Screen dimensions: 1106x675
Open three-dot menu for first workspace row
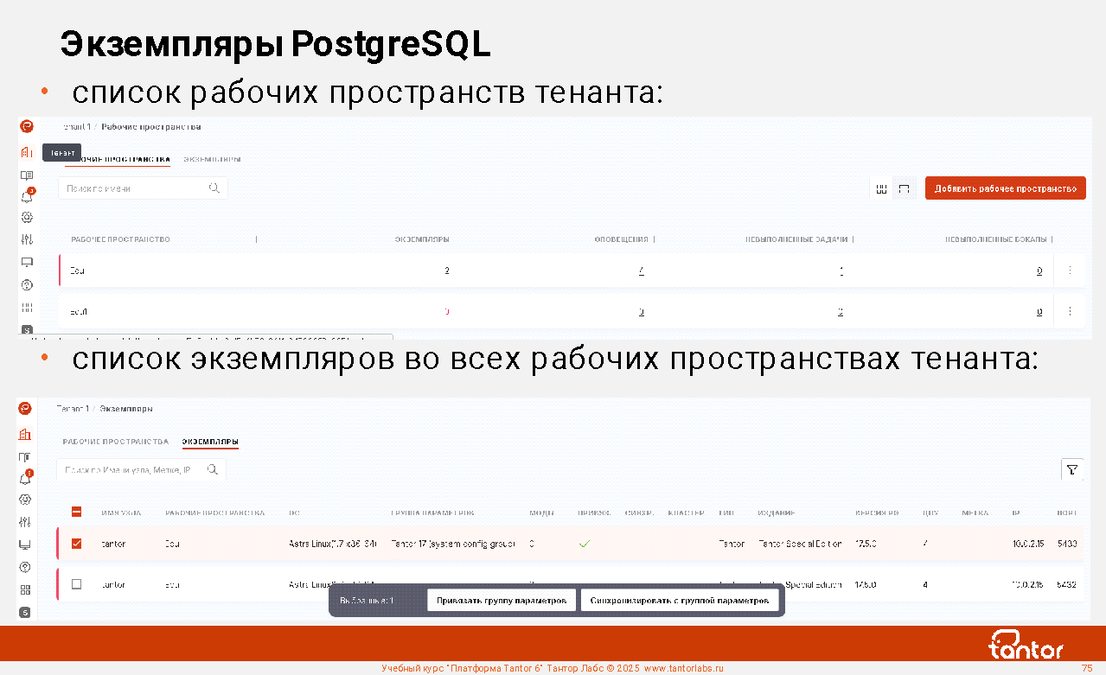[1070, 271]
